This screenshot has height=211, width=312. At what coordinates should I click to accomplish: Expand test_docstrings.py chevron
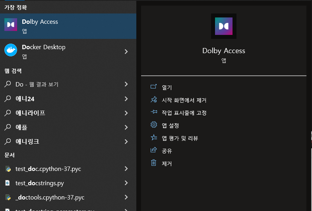click(x=126, y=183)
